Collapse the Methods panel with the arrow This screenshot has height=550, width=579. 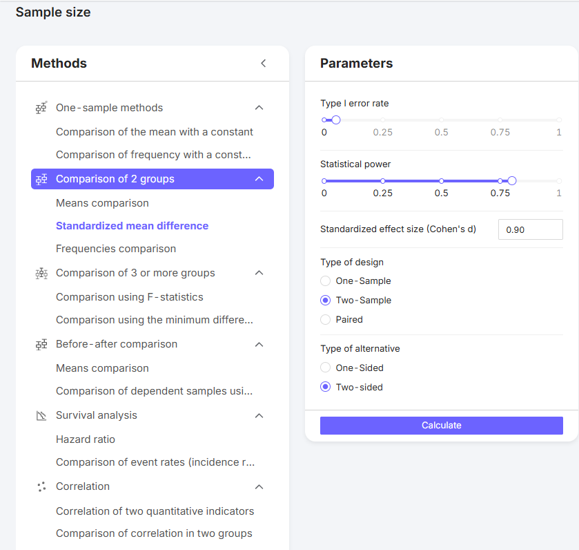[263, 64]
